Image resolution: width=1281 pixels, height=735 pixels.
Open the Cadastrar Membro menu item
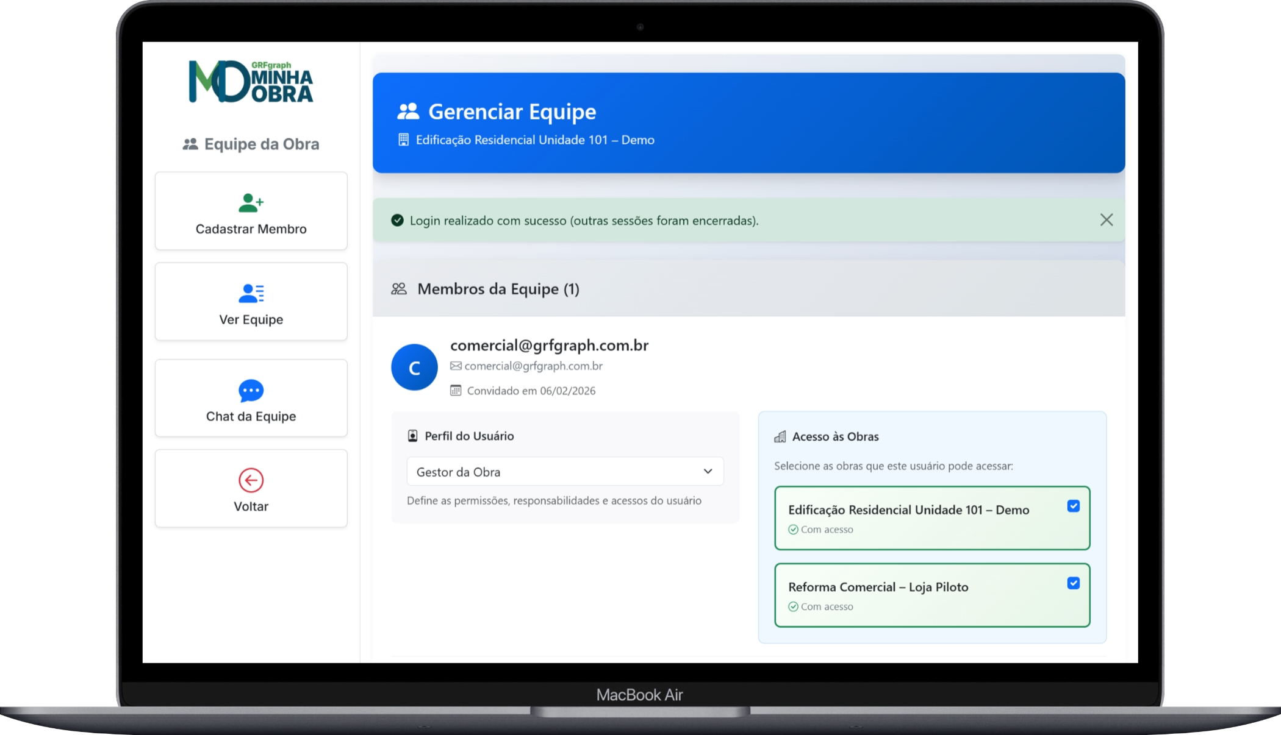[x=251, y=229]
